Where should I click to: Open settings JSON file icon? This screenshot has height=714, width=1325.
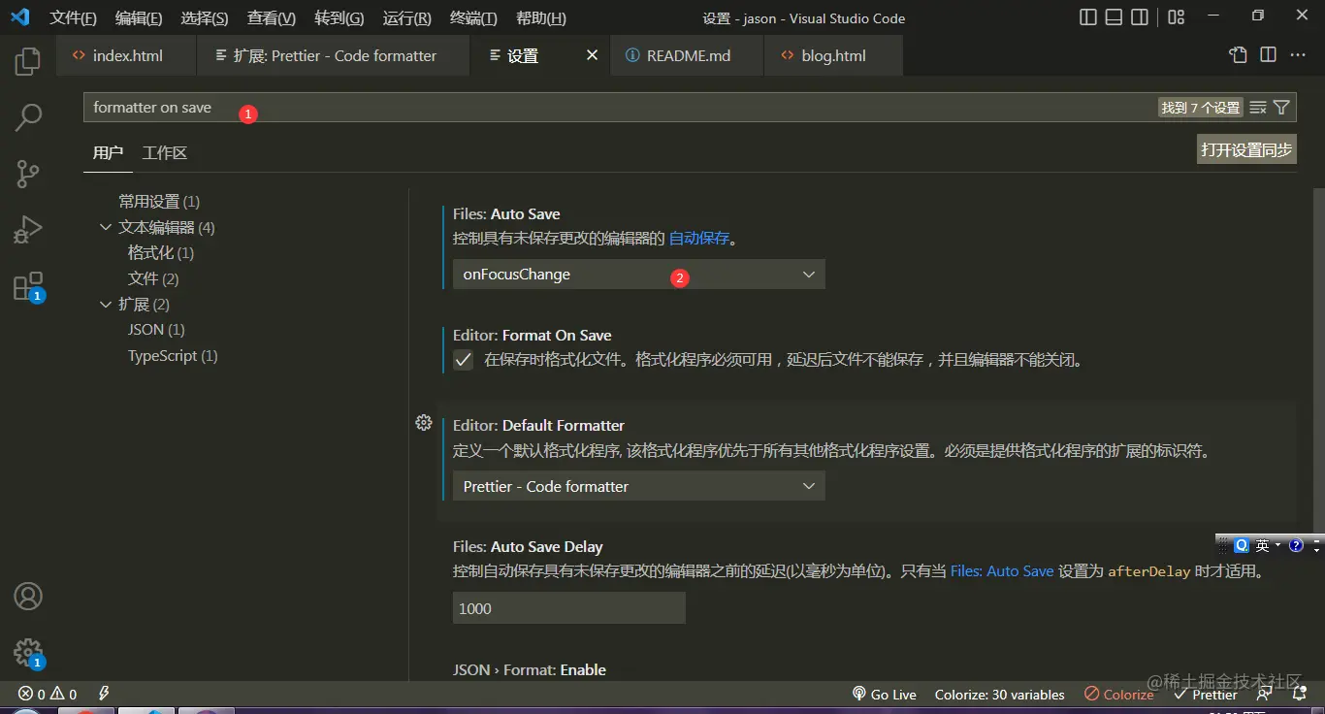coord(1238,55)
